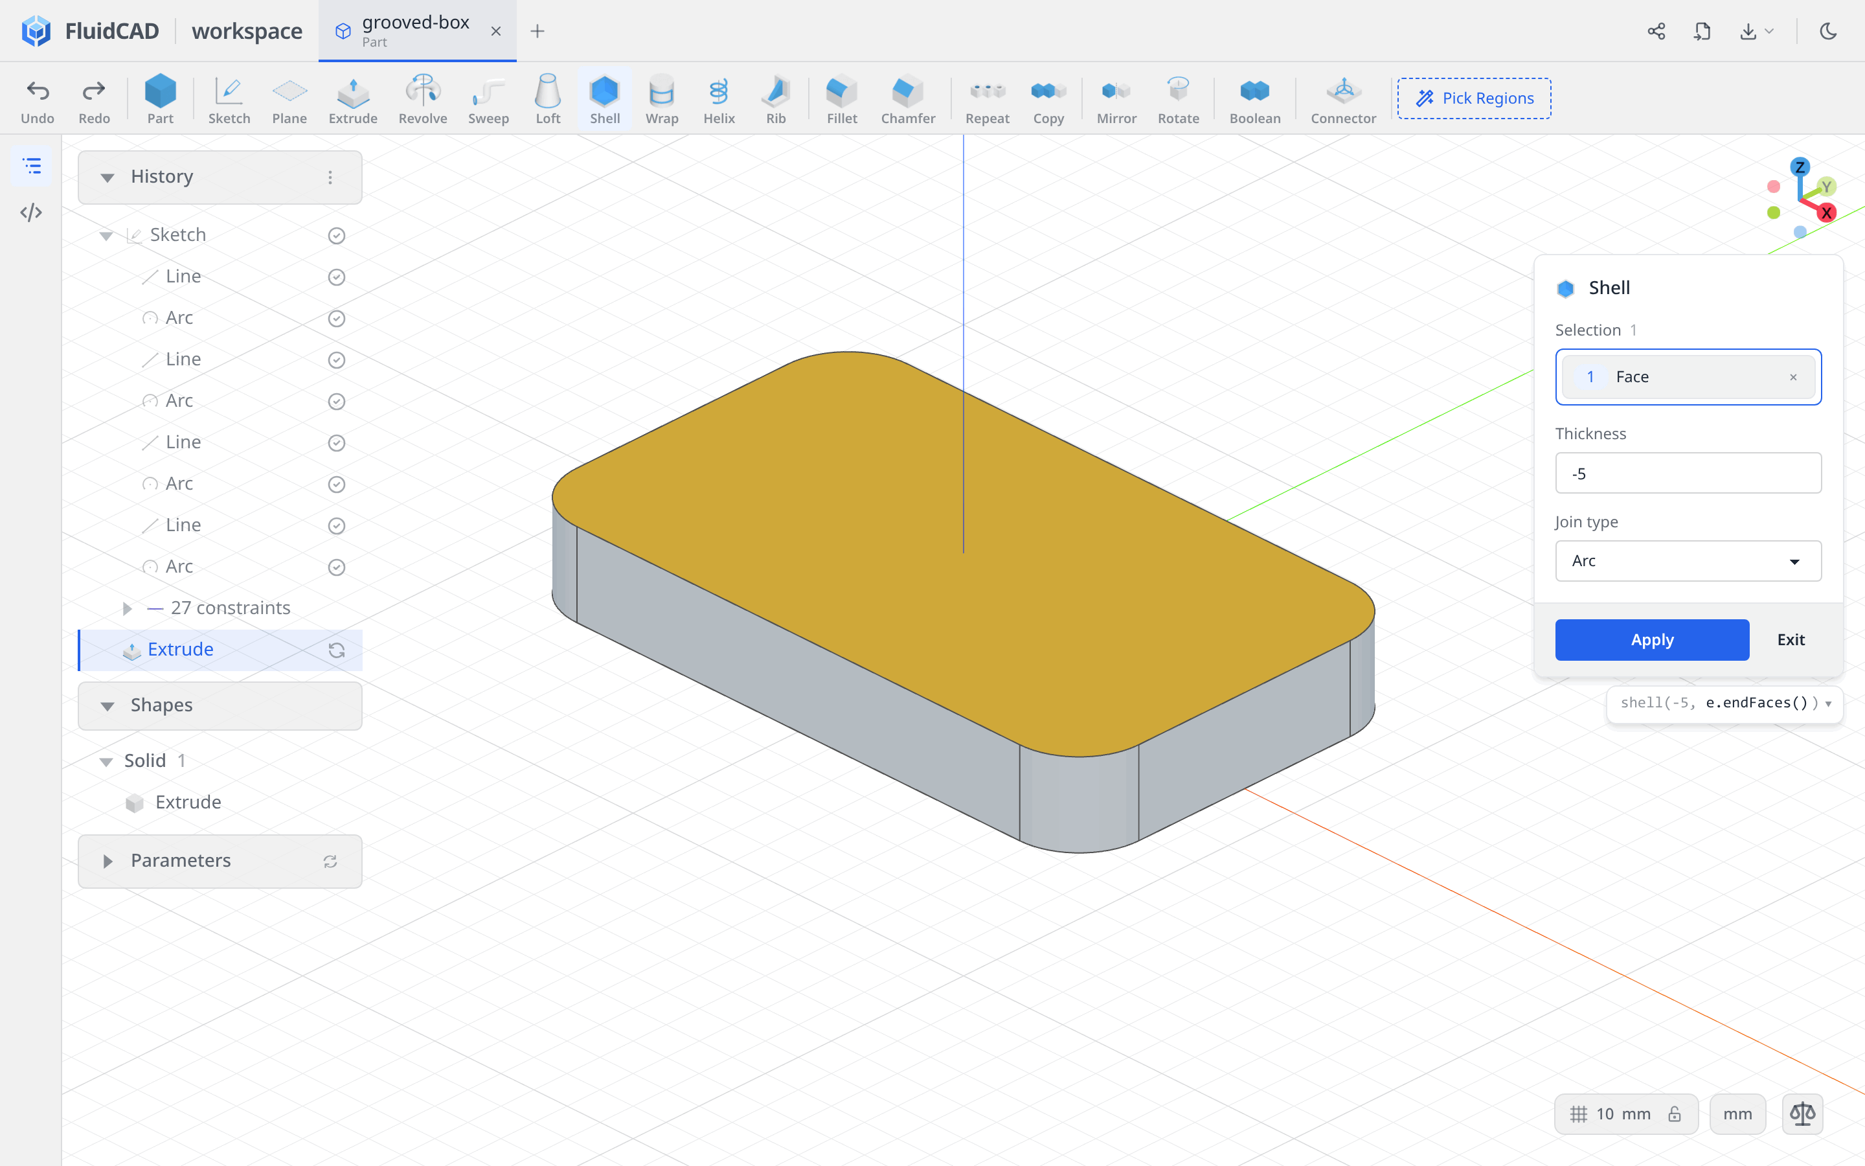Click the Rotate tool

1179,100
